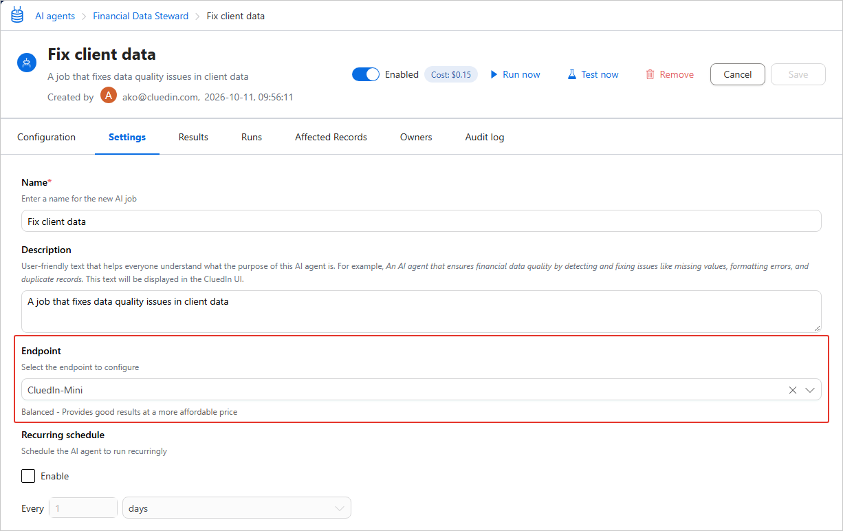Click the play icon of Run now

pyautogui.click(x=494, y=74)
